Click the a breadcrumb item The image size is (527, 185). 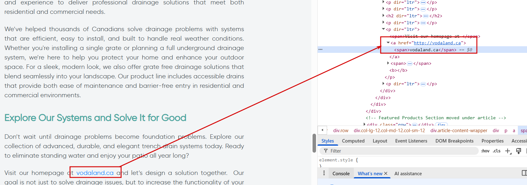click(514, 131)
